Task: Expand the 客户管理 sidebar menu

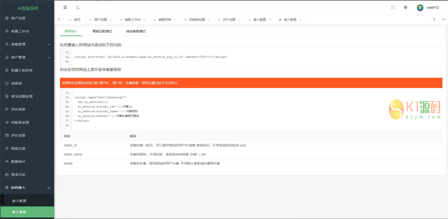Action: (x=27, y=57)
